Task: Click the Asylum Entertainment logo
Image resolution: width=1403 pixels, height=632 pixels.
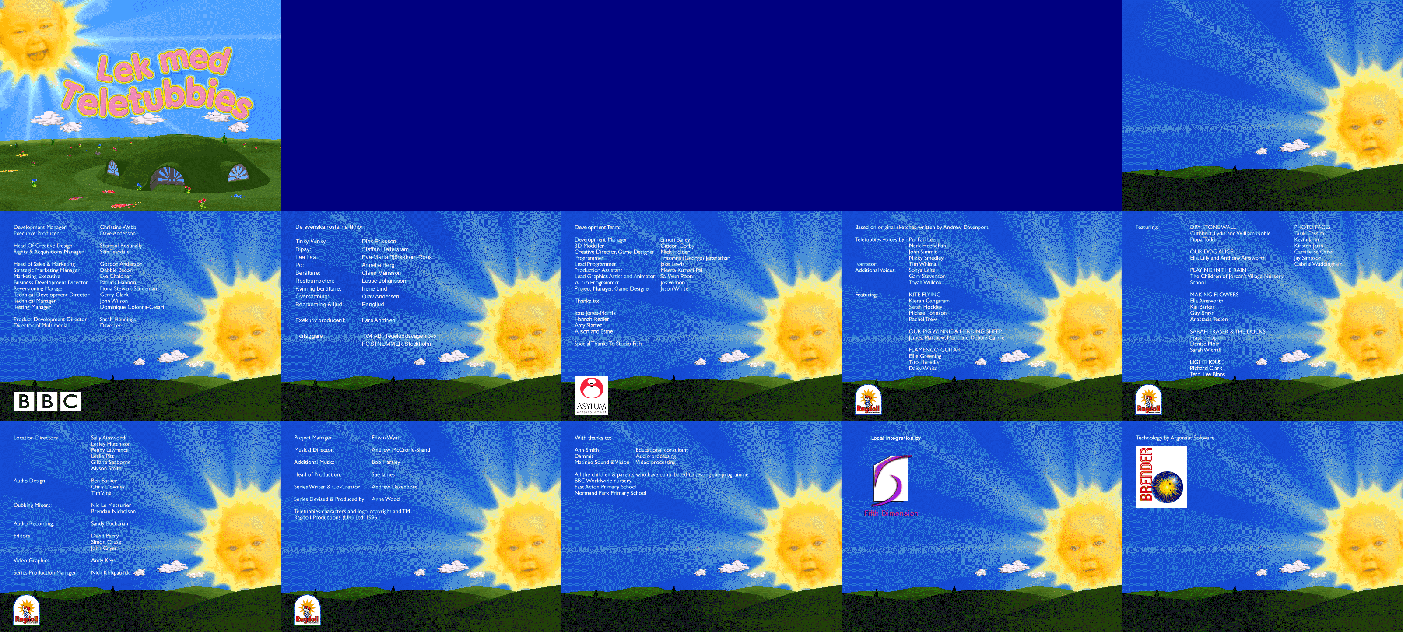Action: (591, 395)
